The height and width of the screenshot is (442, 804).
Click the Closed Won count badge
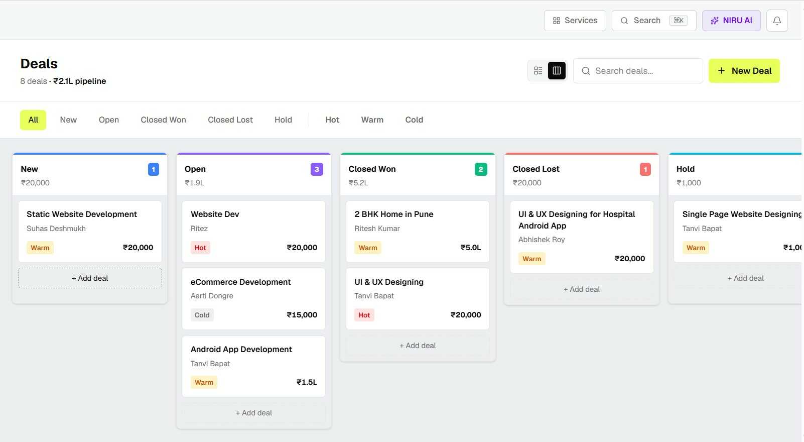481,169
